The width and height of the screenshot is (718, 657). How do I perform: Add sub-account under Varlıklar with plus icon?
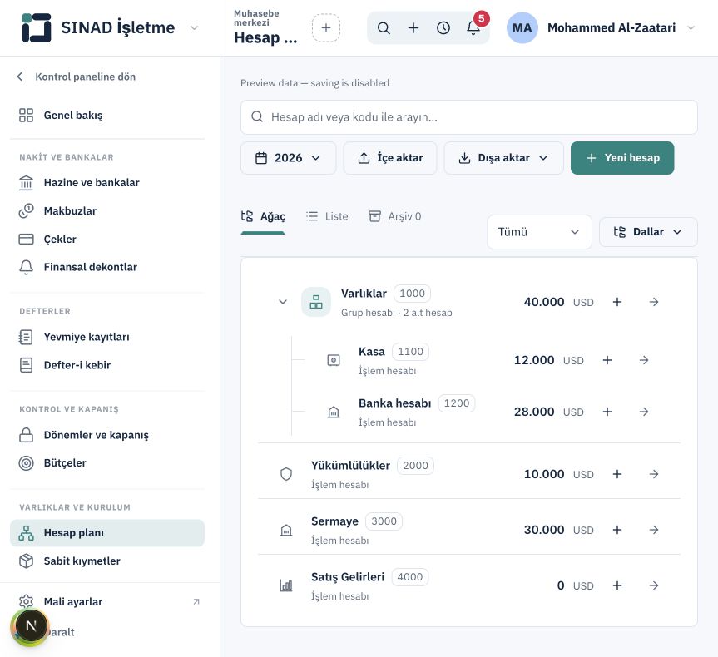[617, 302]
